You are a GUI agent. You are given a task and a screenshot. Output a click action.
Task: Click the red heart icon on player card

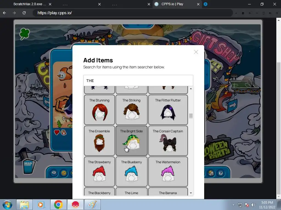57,132
